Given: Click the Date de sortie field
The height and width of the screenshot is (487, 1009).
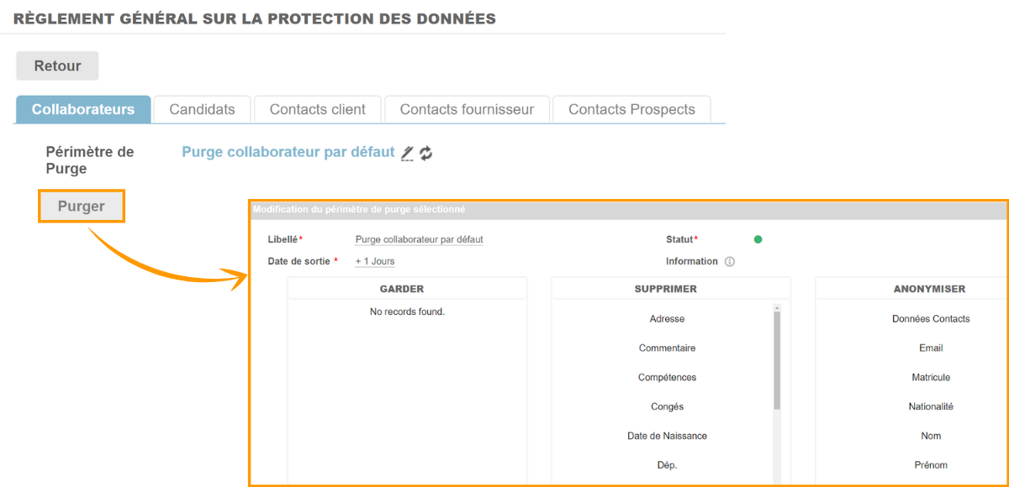Looking at the screenshot, I should click(x=375, y=261).
